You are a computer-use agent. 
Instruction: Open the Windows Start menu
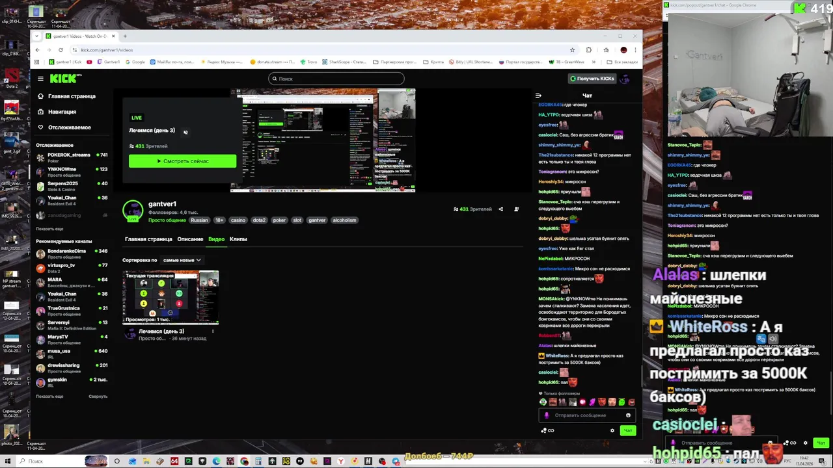[7, 461]
